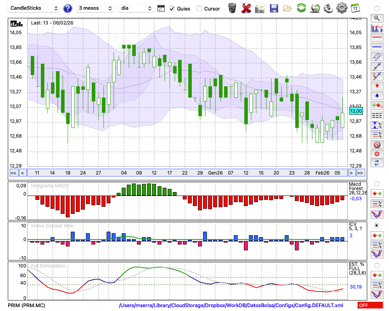Viewport: 389px width, 311px height.
Task: Click the calendar icon showing 17
Action: [x=355, y=8]
